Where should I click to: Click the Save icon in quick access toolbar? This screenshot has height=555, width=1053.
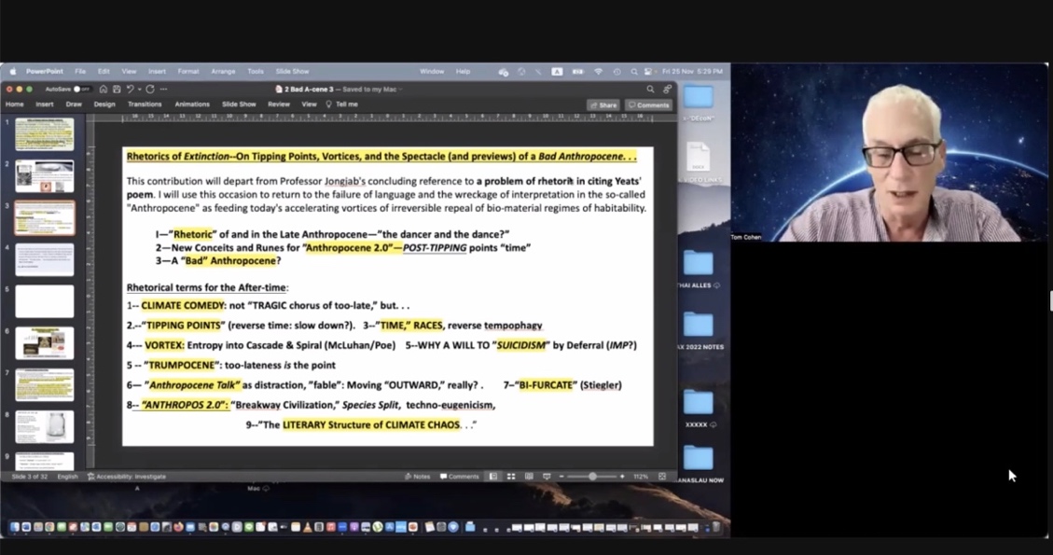click(x=117, y=90)
